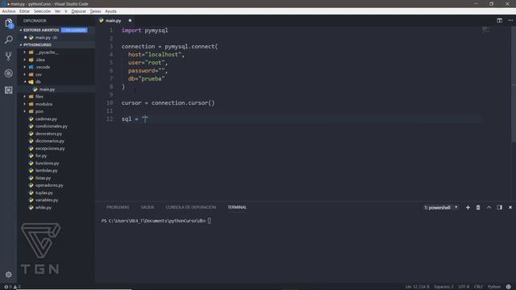Open while.py in the explorer
This screenshot has height=290, width=516.
(43, 208)
